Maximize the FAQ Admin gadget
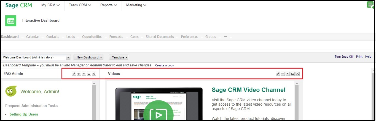The image size is (376, 121). point(89,74)
